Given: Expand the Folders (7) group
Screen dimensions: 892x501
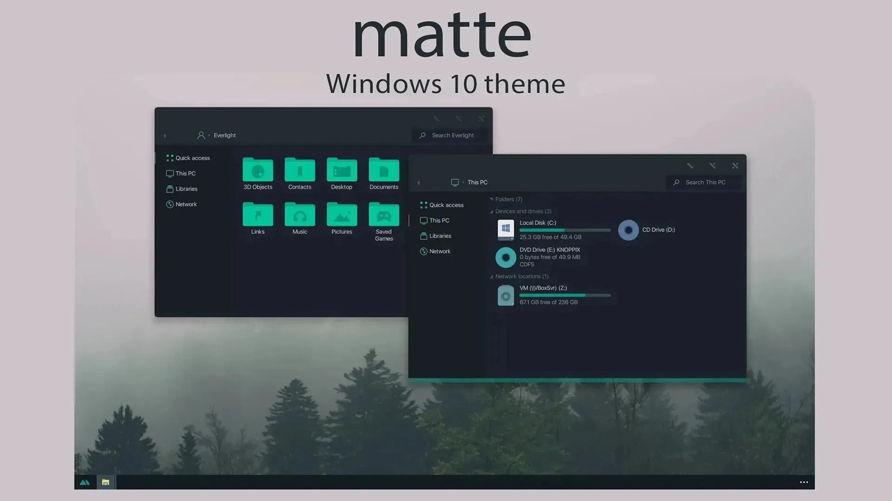Looking at the screenshot, I should coord(492,199).
